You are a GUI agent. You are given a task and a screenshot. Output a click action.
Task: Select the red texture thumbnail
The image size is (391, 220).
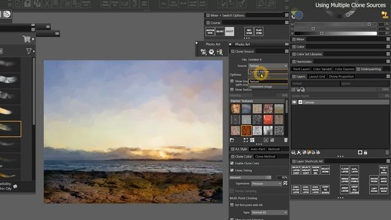[268, 120]
